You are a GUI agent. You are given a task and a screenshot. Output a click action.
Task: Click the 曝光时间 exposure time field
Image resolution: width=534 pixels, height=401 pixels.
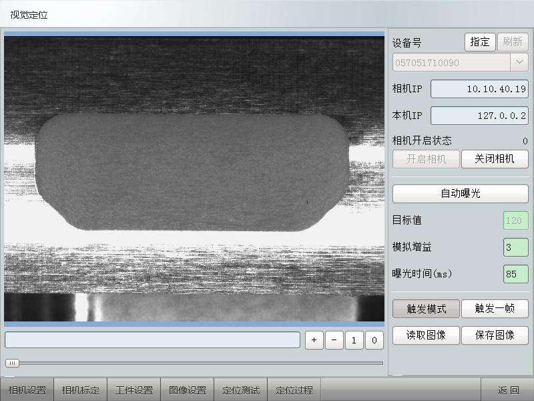pyautogui.click(x=515, y=274)
